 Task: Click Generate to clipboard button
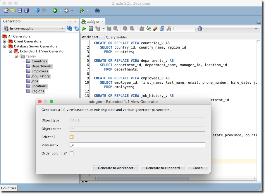[163, 168]
